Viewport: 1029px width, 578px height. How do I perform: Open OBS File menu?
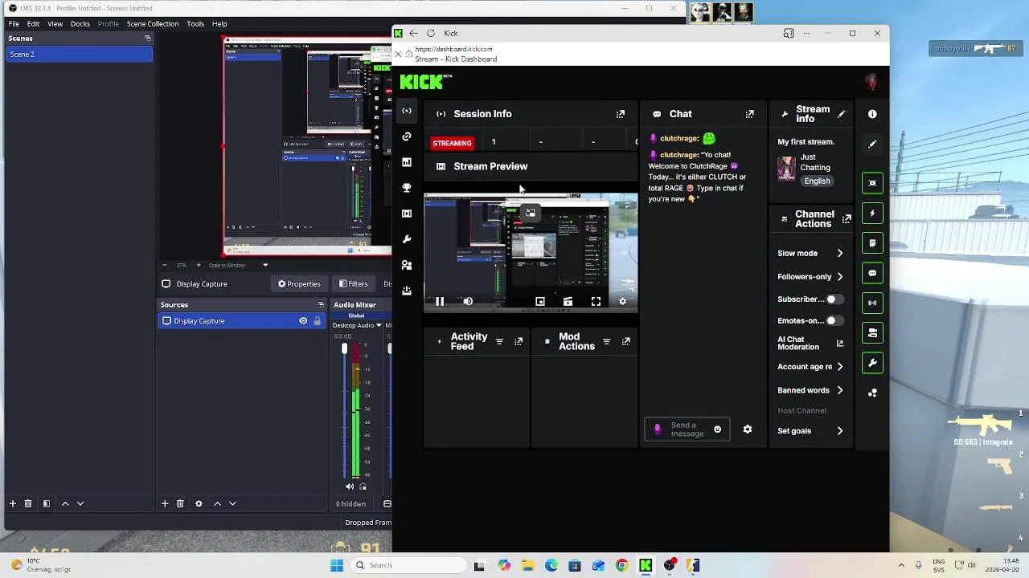[x=14, y=24]
